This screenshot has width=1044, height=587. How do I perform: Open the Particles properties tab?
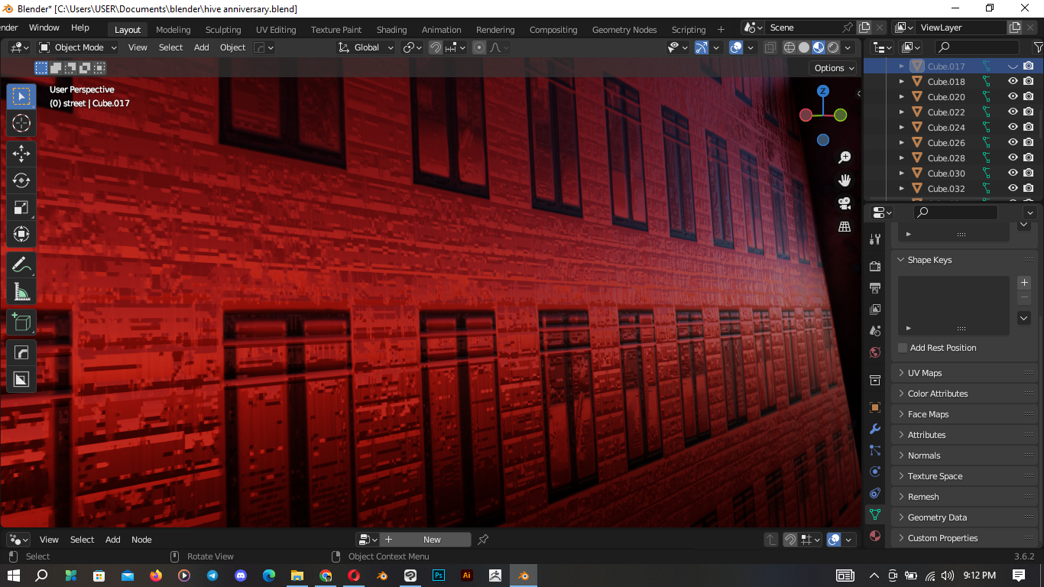point(875,450)
